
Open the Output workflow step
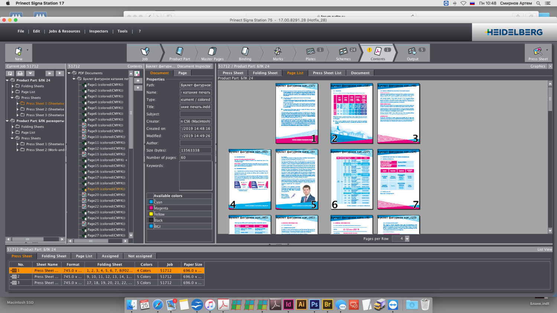pyautogui.click(x=413, y=53)
